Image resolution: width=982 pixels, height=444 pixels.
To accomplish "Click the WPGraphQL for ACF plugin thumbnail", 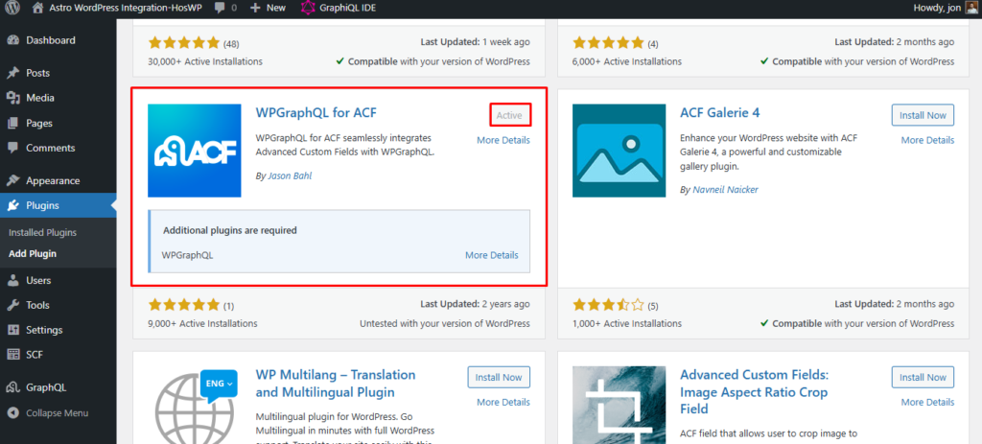I will click(196, 151).
